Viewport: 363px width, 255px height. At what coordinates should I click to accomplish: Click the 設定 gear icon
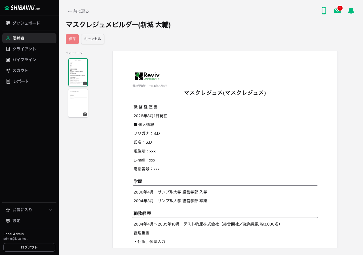coord(8,221)
